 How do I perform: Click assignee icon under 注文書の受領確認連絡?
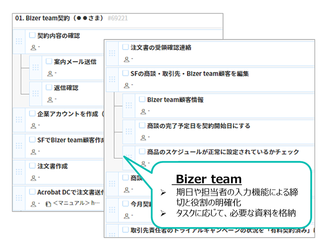tap(126, 60)
